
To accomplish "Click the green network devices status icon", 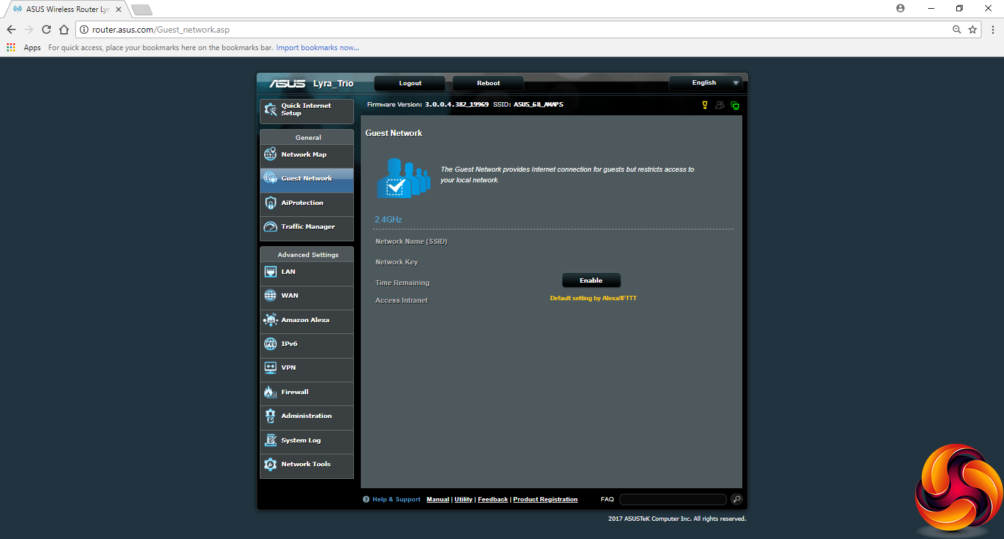I will click(735, 105).
